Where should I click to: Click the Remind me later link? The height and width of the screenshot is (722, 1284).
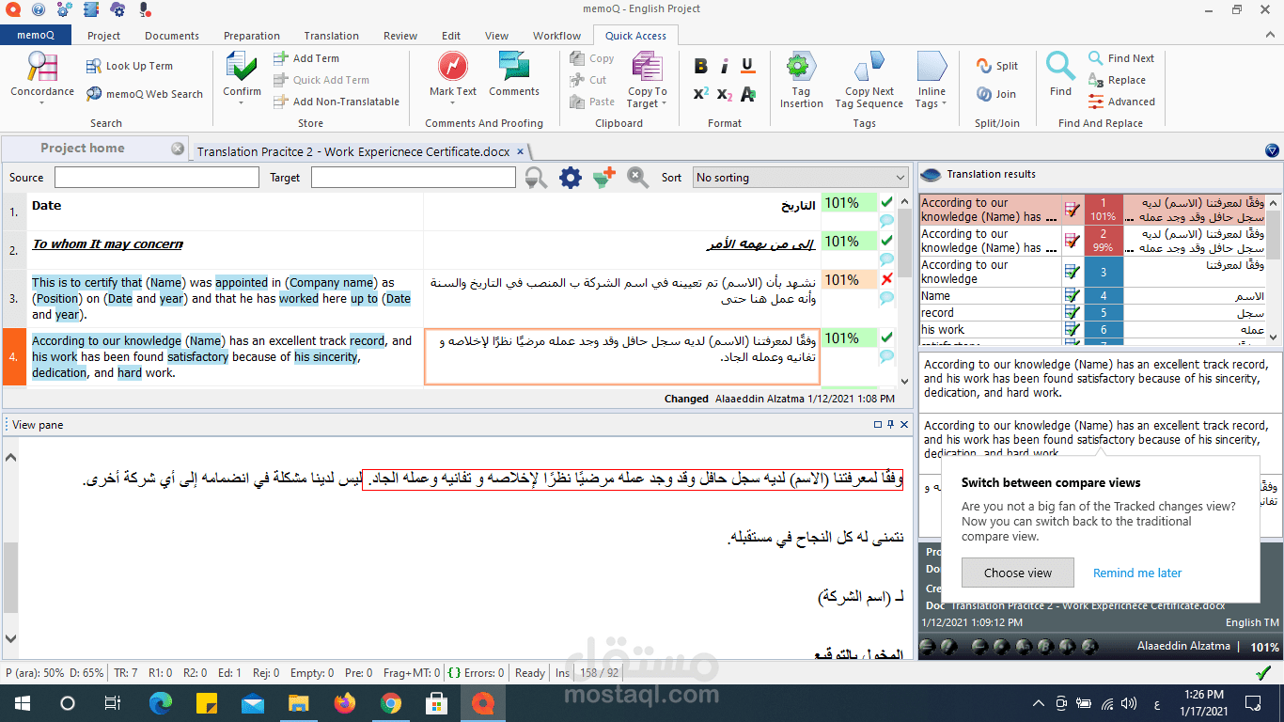1137,573
